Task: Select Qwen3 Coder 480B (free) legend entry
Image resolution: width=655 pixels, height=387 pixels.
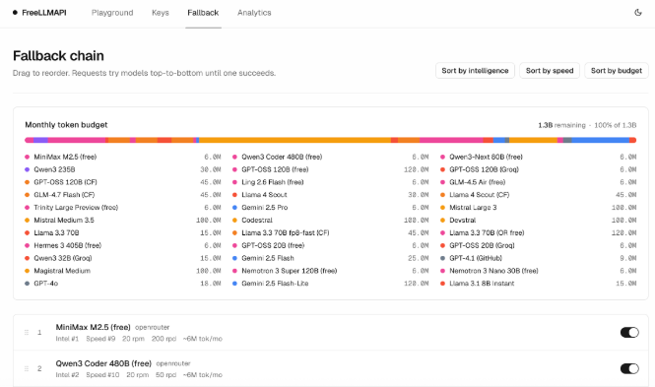Action: (330, 157)
